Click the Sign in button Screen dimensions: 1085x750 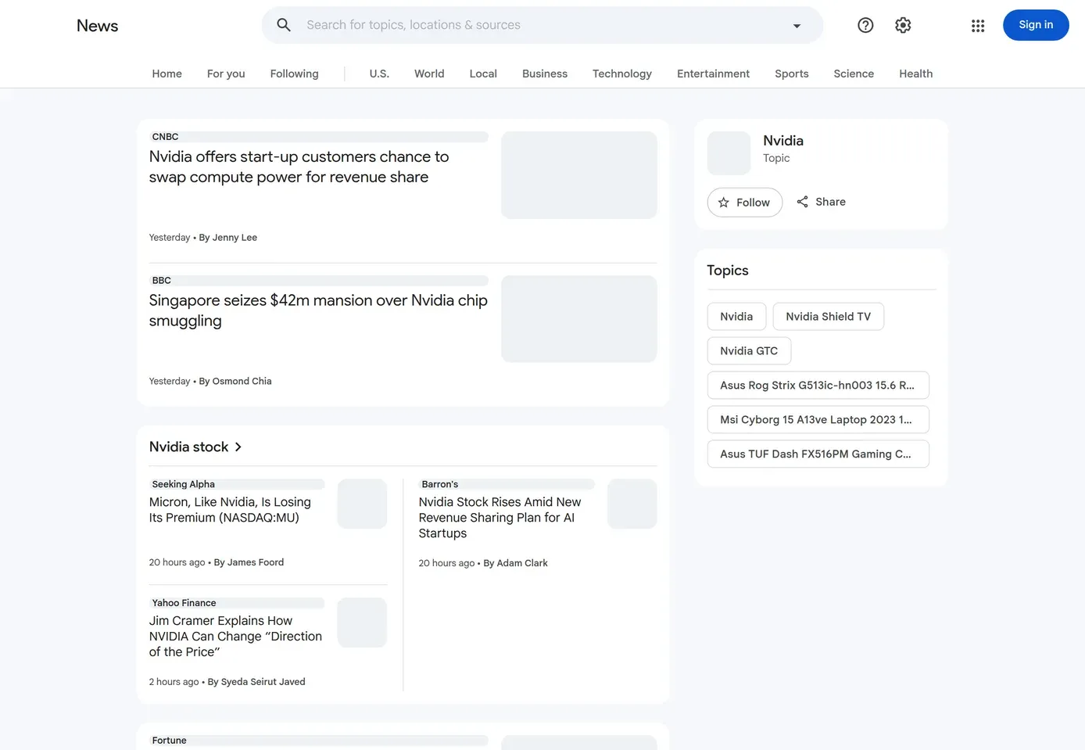point(1036,25)
